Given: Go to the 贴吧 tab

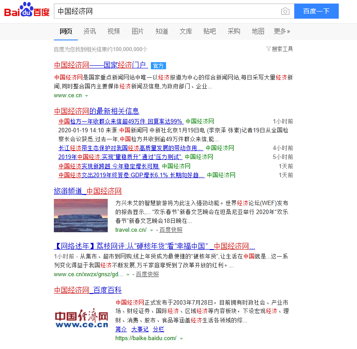Looking at the screenshot, I should coord(210,31).
